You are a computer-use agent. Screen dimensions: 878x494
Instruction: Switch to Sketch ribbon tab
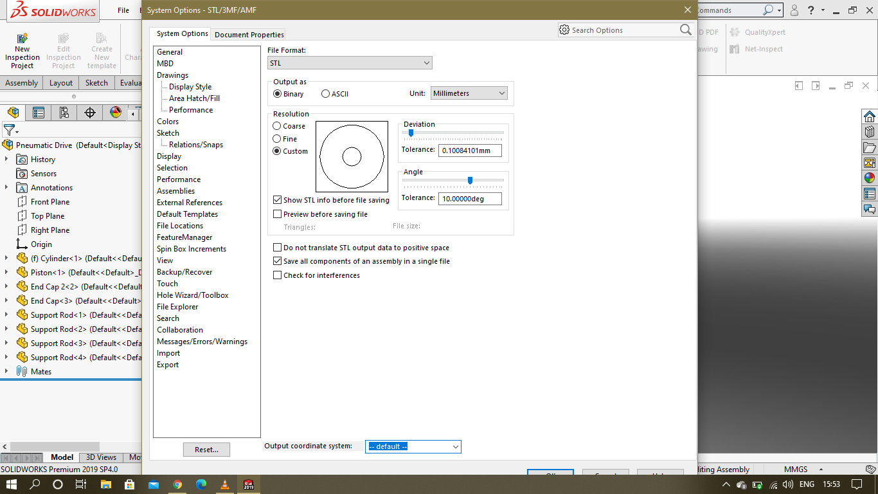tap(96, 82)
